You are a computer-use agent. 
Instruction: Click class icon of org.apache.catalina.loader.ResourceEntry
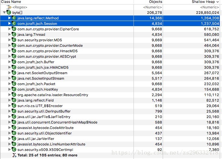(x=14, y=95)
